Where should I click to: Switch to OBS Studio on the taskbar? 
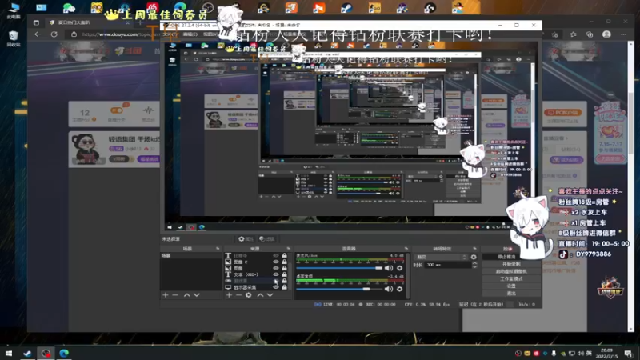pos(46,353)
